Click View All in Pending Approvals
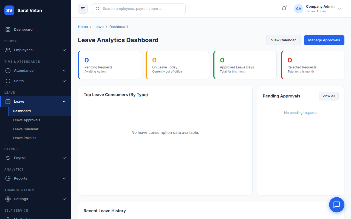The image size is (351, 219). click(329, 96)
